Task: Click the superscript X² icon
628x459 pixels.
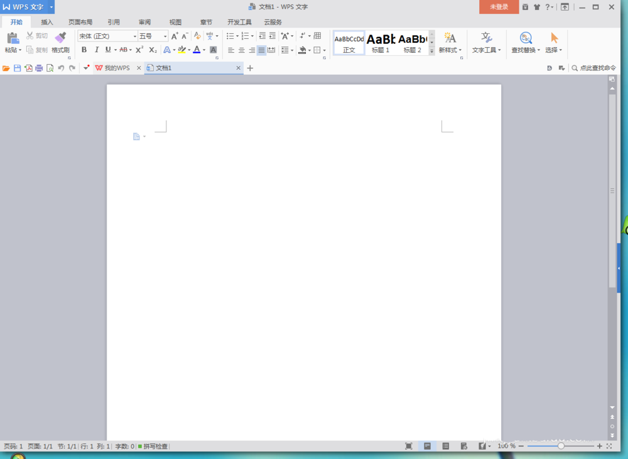Action: coord(139,50)
